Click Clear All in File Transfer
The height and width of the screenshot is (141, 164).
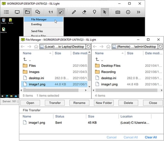coord(151,137)
